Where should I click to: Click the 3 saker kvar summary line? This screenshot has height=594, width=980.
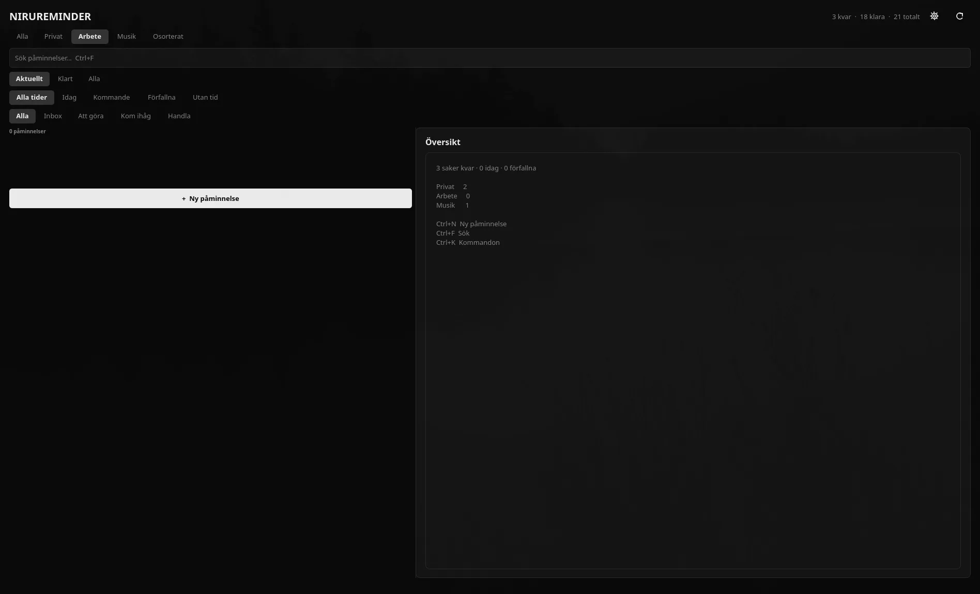(486, 168)
